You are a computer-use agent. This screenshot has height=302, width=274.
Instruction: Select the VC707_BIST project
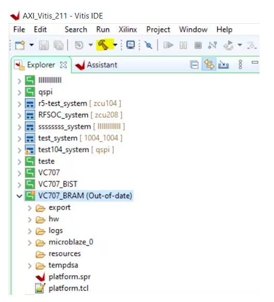(58, 184)
